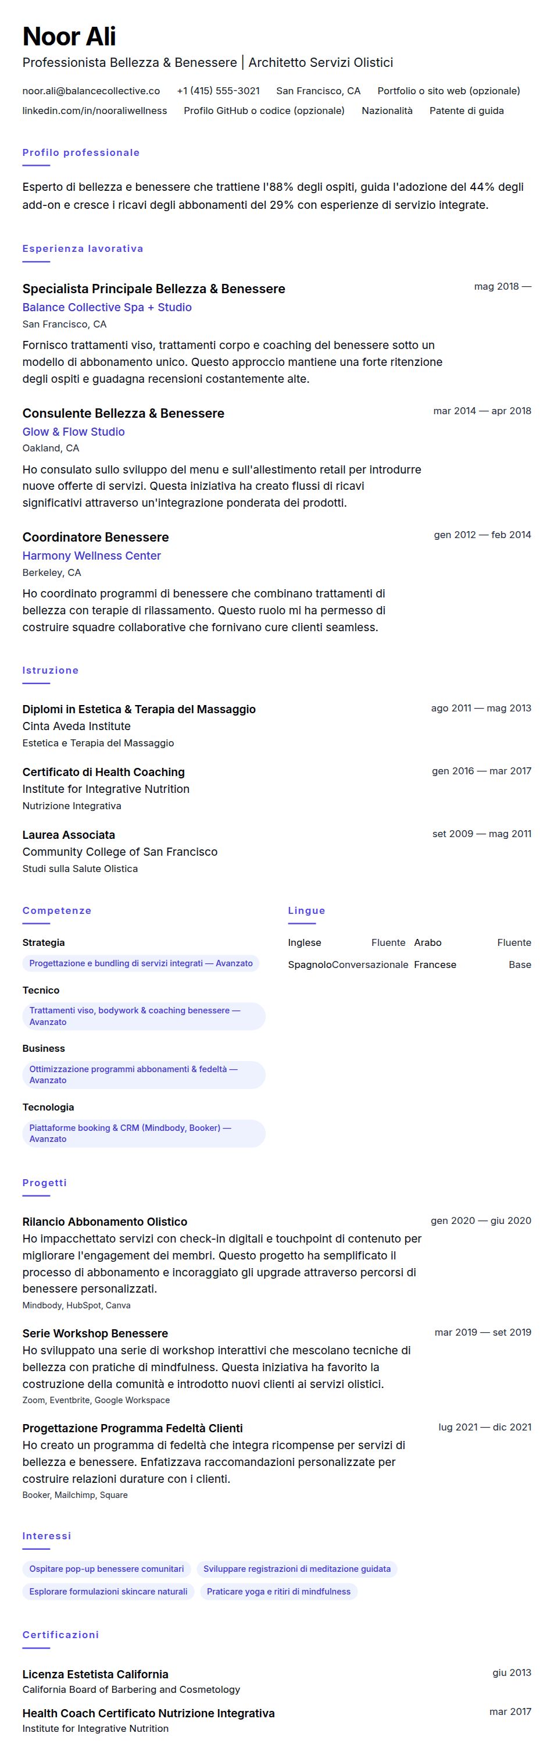Select the Rilancio Abbonamento Olistico project title
Screen dimensions: 554x1758
(x=105, y=1222)
